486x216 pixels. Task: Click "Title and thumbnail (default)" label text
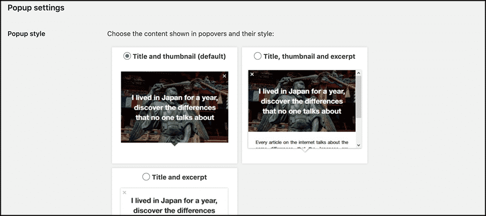pos(179,56)
